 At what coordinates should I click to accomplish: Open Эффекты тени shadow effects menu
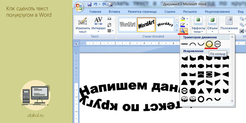(x=198, y=25)
